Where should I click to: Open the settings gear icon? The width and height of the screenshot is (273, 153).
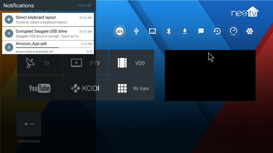point(250,31)
